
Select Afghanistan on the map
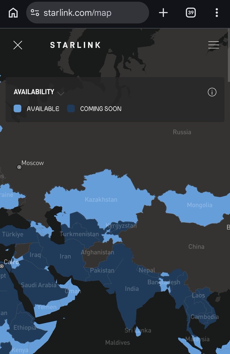pyautogui.click(x=97, y=253)
